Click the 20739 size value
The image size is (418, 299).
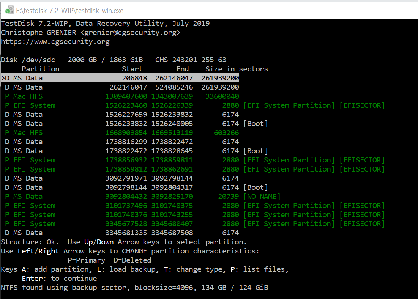click(x=229, y=197)
